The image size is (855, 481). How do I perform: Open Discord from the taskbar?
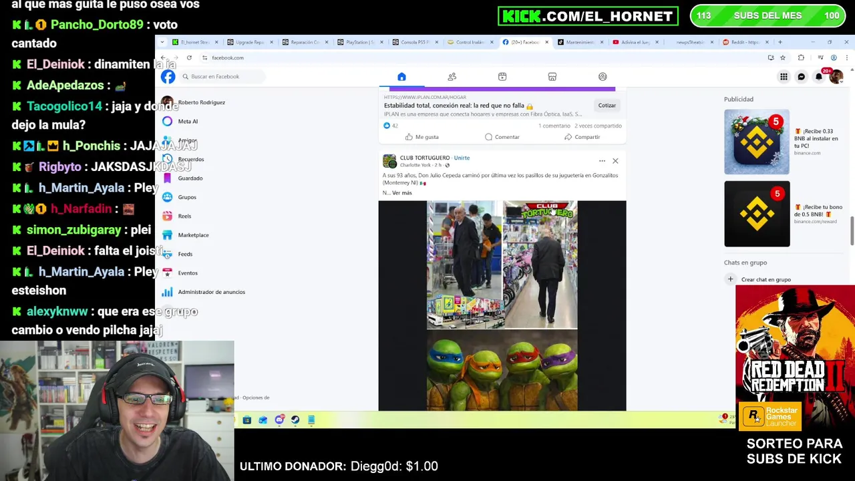coord(279,420)
